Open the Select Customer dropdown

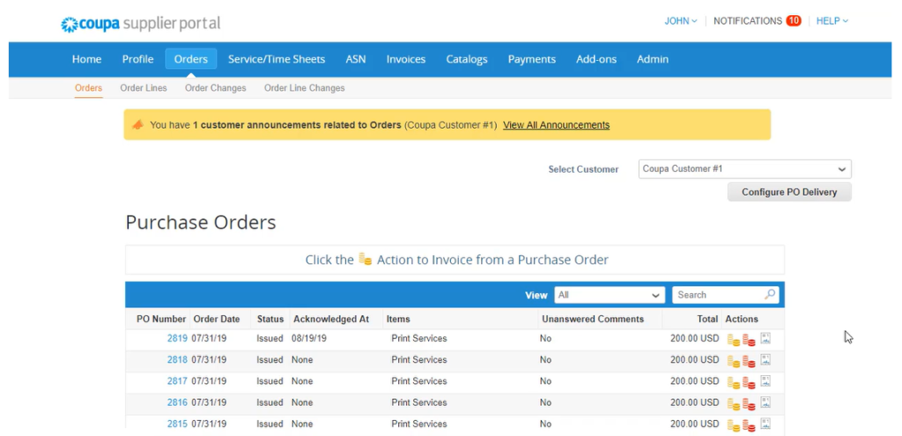pos(744,169)
